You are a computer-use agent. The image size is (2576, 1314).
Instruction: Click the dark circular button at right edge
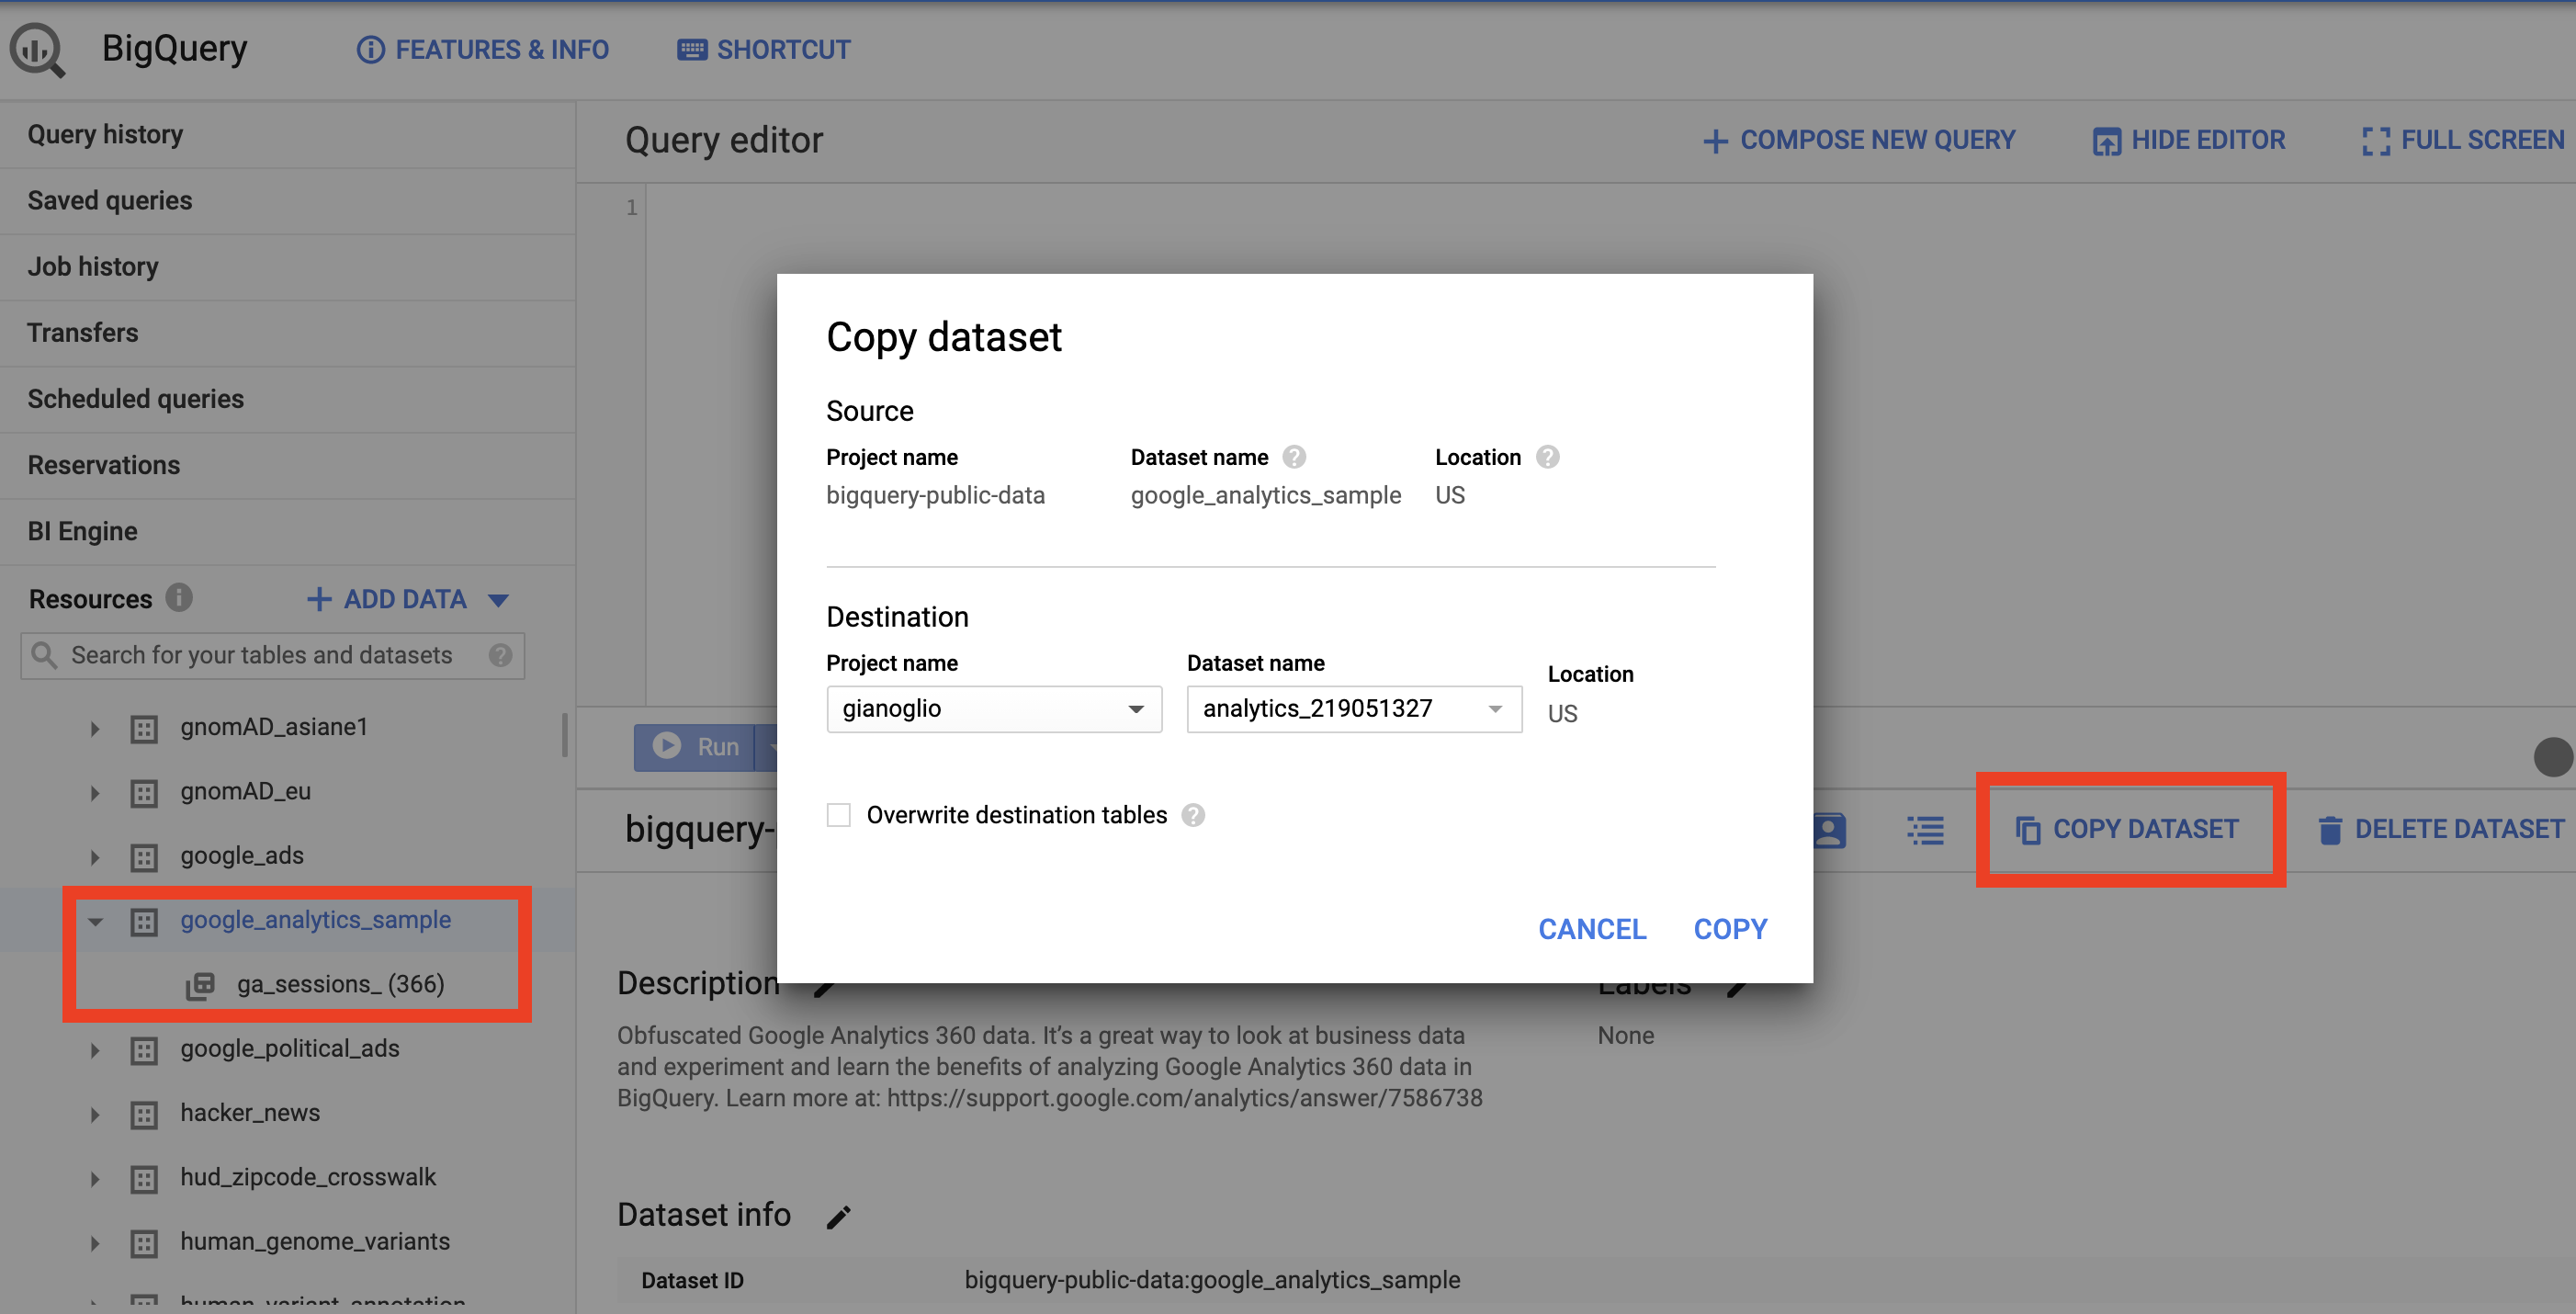2553,757
